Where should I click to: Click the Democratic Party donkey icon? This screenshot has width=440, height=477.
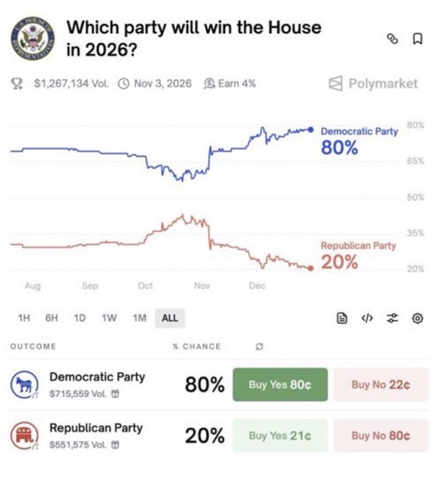[20, 384]
